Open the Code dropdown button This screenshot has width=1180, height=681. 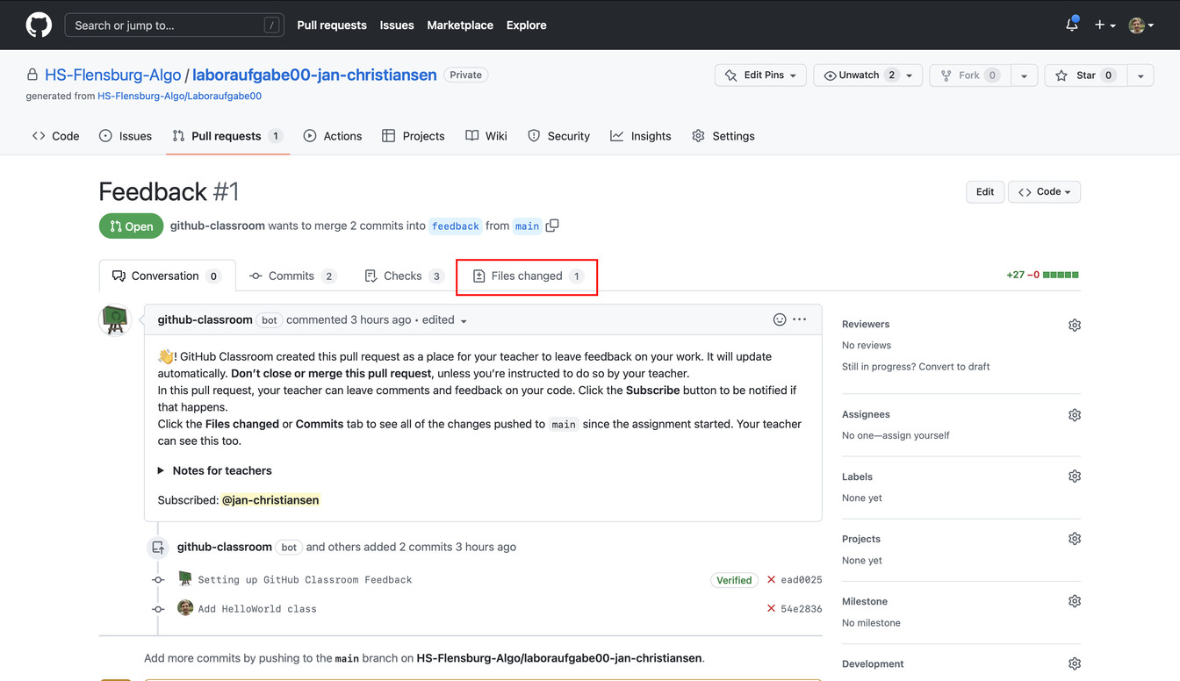coord(1044,192)
